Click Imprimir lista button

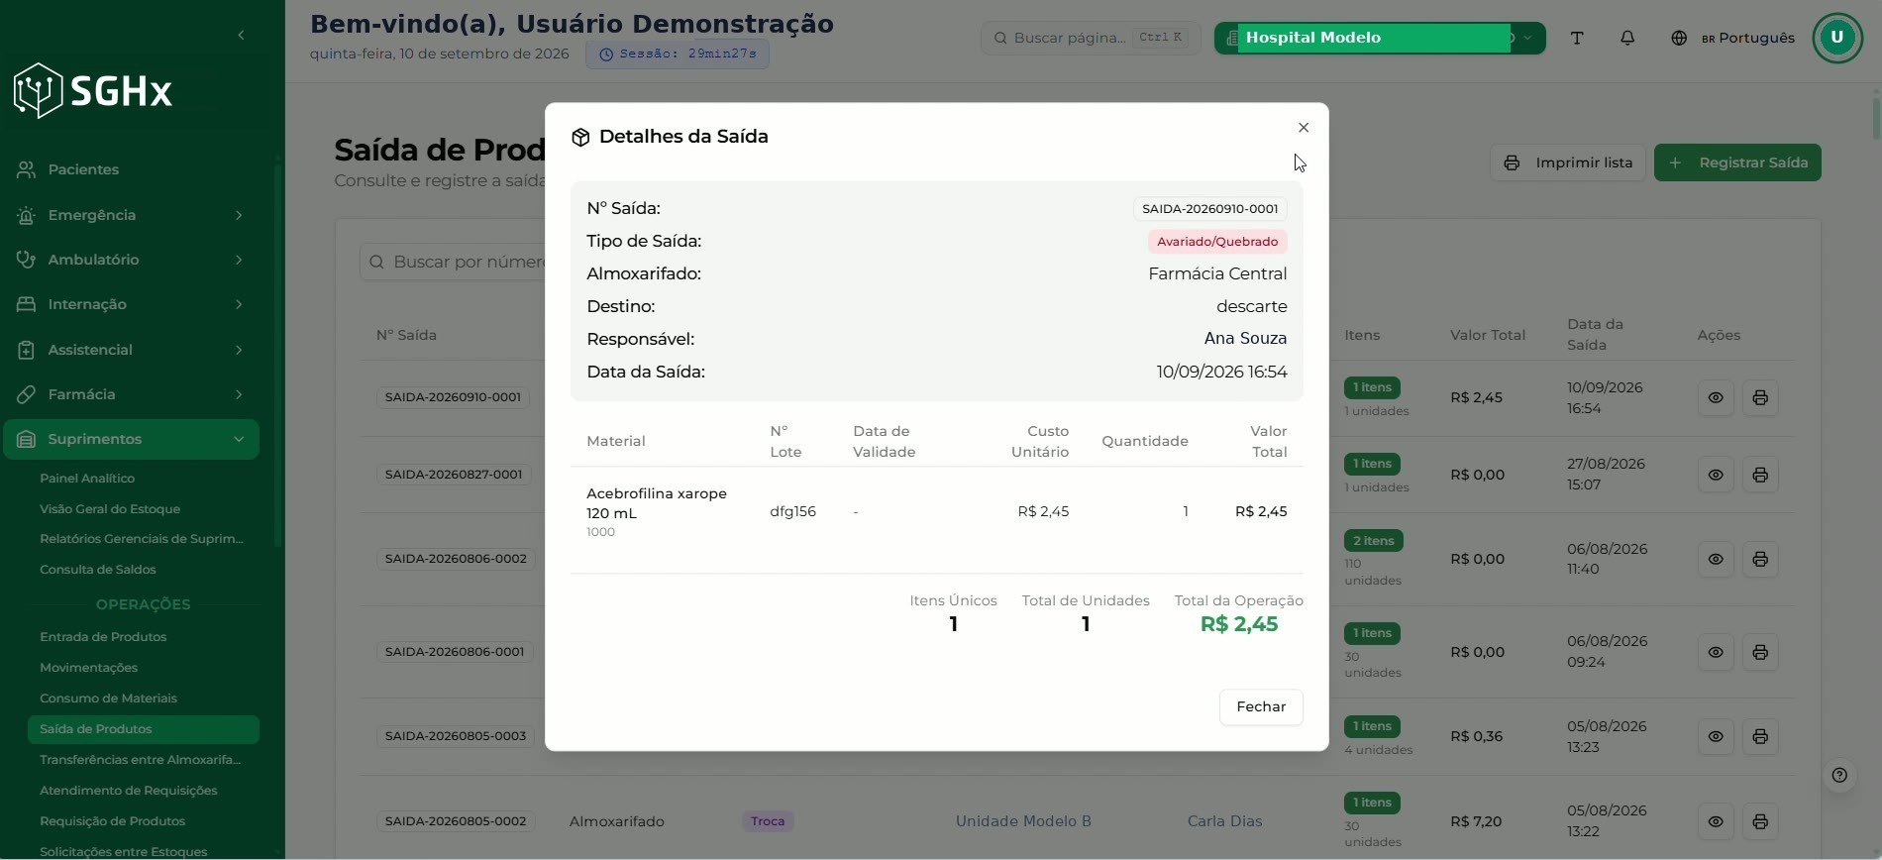point(1568,162)
